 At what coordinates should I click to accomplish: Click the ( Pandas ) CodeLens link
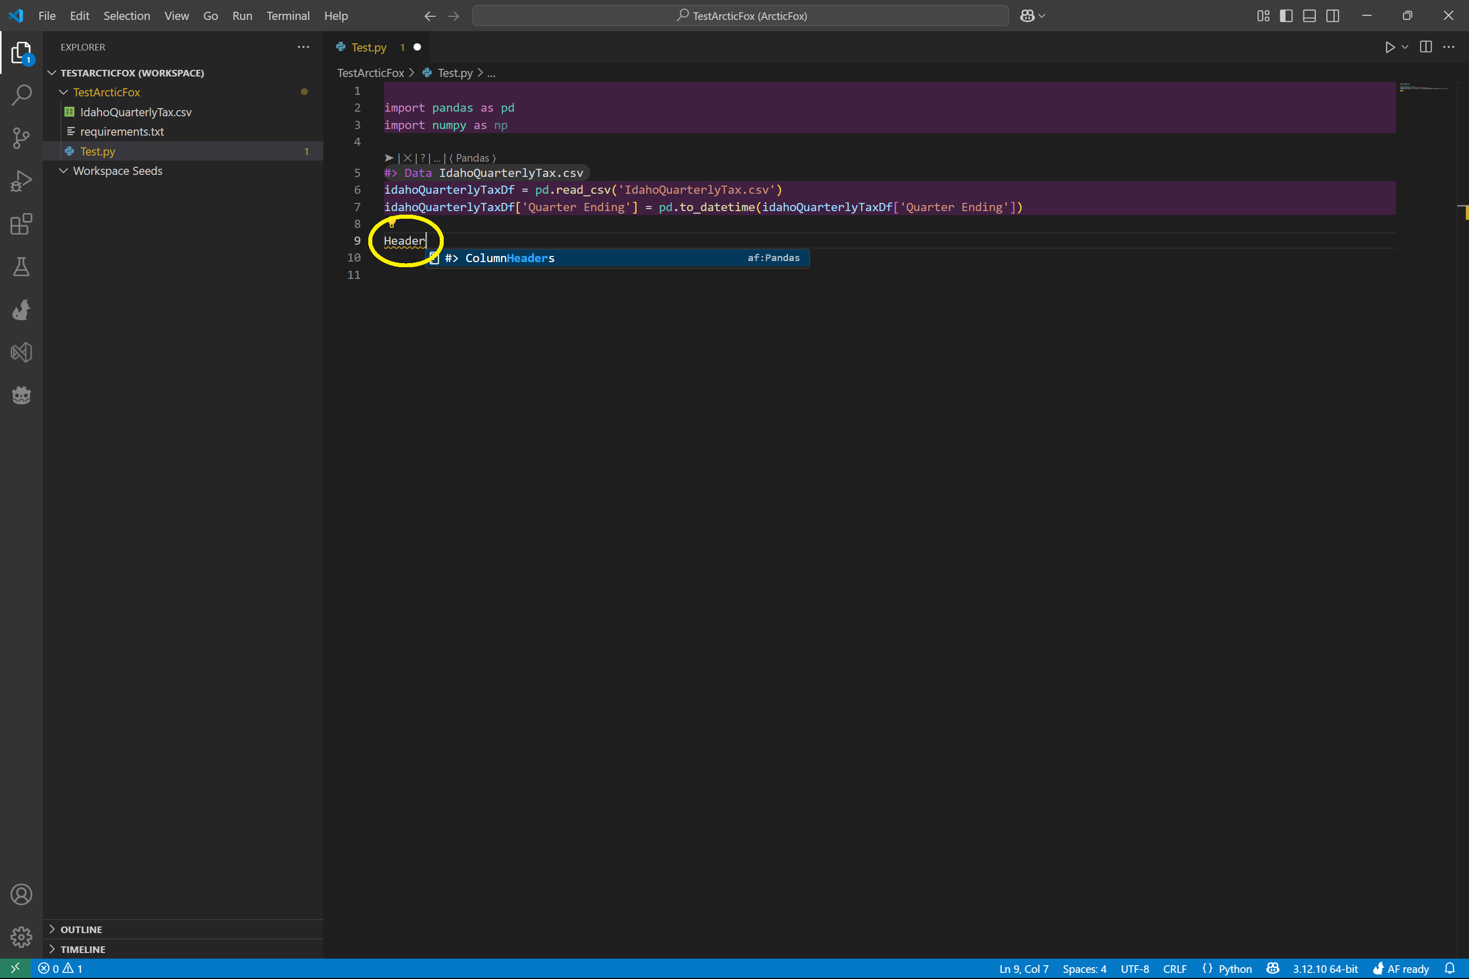point(472,158)
